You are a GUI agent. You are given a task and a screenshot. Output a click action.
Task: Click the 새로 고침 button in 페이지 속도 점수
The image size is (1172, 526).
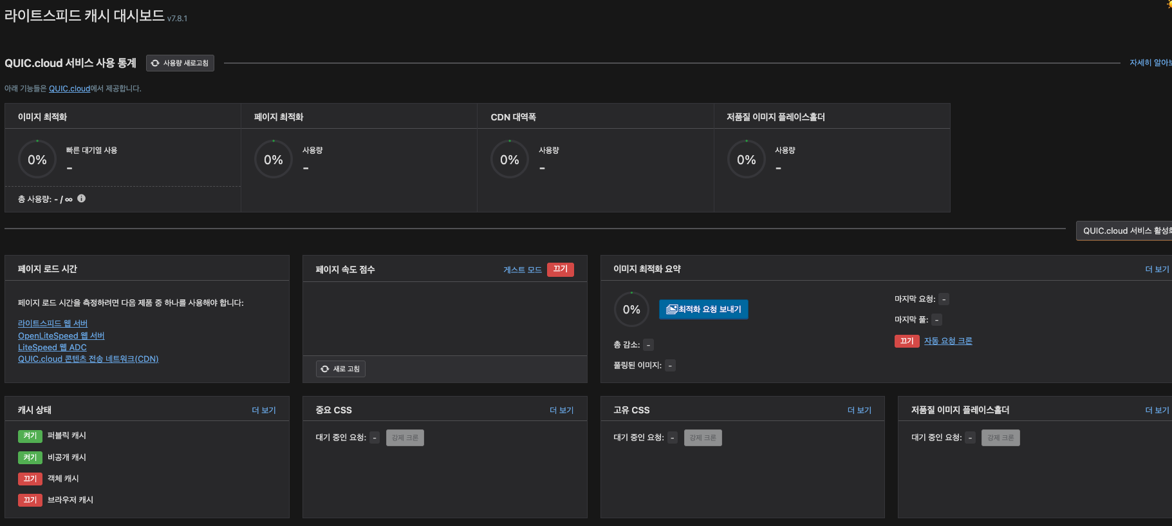(340, 369)
